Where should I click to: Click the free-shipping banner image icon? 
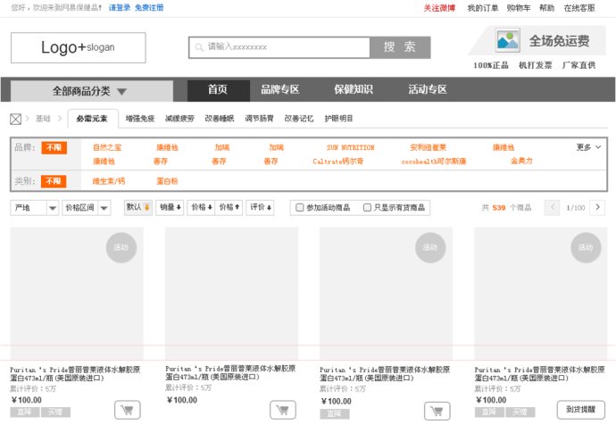click(508, 40)
